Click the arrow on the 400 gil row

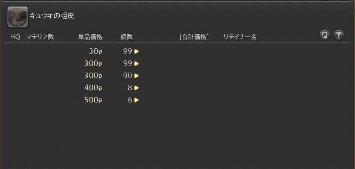pos(137,88)
